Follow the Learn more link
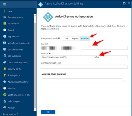The height and width of the screenshot is (116, 132). click(53, 29)
